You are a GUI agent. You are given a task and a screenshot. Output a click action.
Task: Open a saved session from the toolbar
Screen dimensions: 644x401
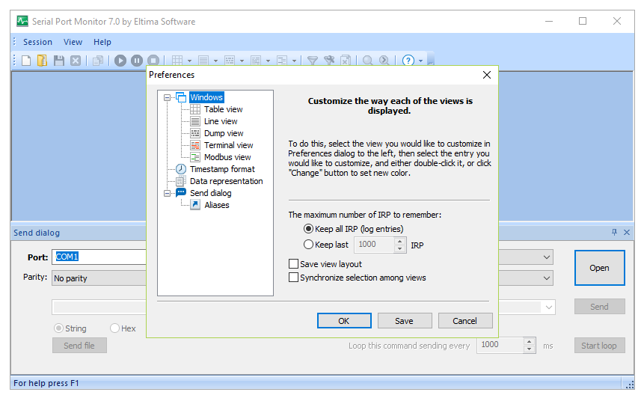pos(43,61)
